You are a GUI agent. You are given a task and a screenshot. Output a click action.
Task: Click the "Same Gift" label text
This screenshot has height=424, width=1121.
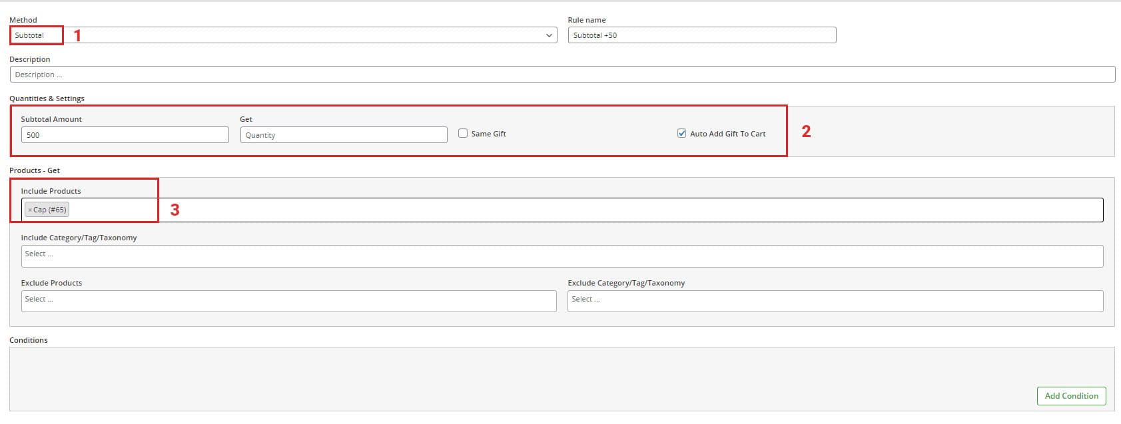tap(488, 134)
